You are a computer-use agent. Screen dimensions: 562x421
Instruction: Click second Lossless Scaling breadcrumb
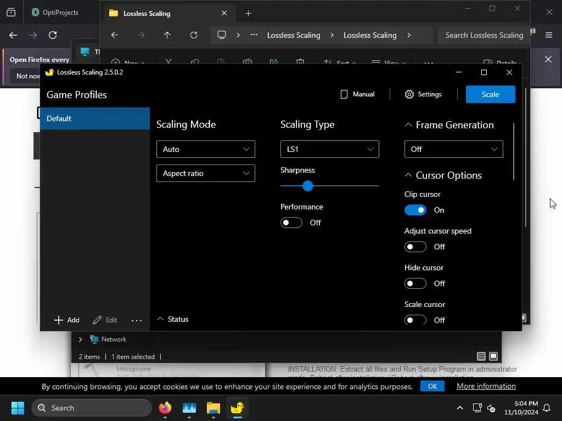tap(370, 35)
